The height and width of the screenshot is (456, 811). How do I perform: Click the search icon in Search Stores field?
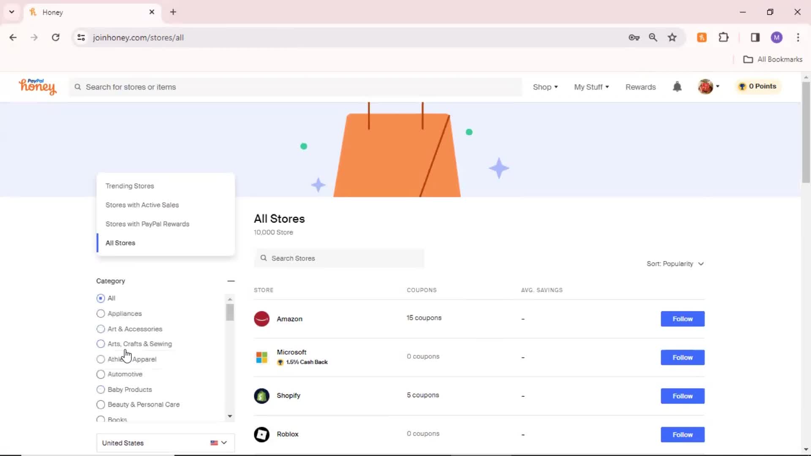[x=264, y=258]
